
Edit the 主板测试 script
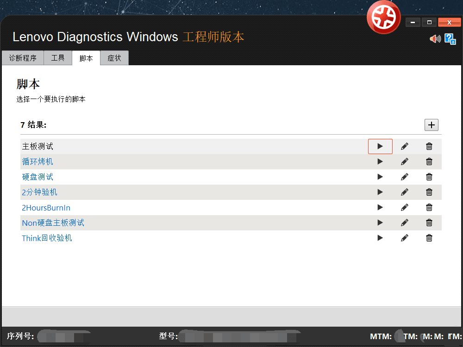[x=405, y=146]
